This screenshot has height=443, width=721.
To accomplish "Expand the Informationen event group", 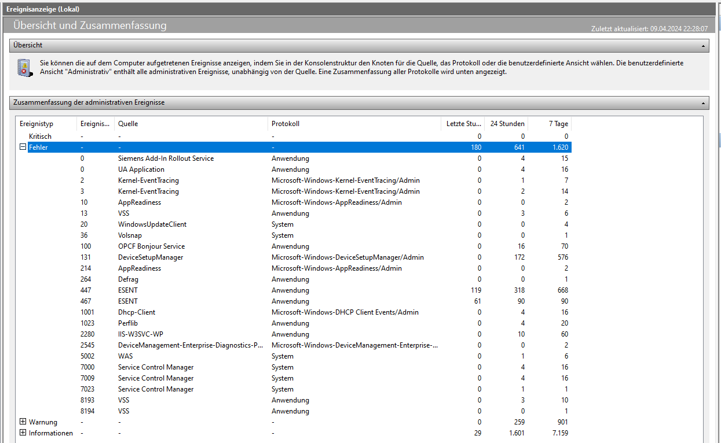I will click(23, 433).
